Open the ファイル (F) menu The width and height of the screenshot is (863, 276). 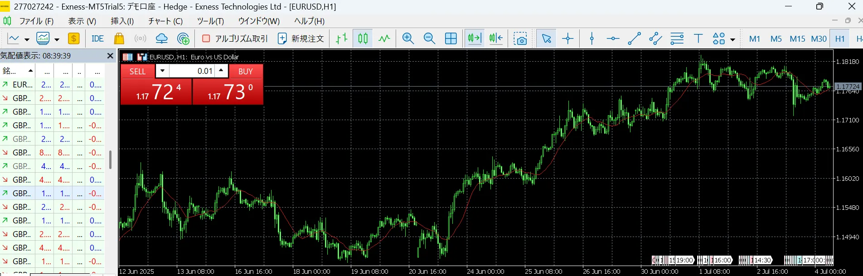click(36, 21)
